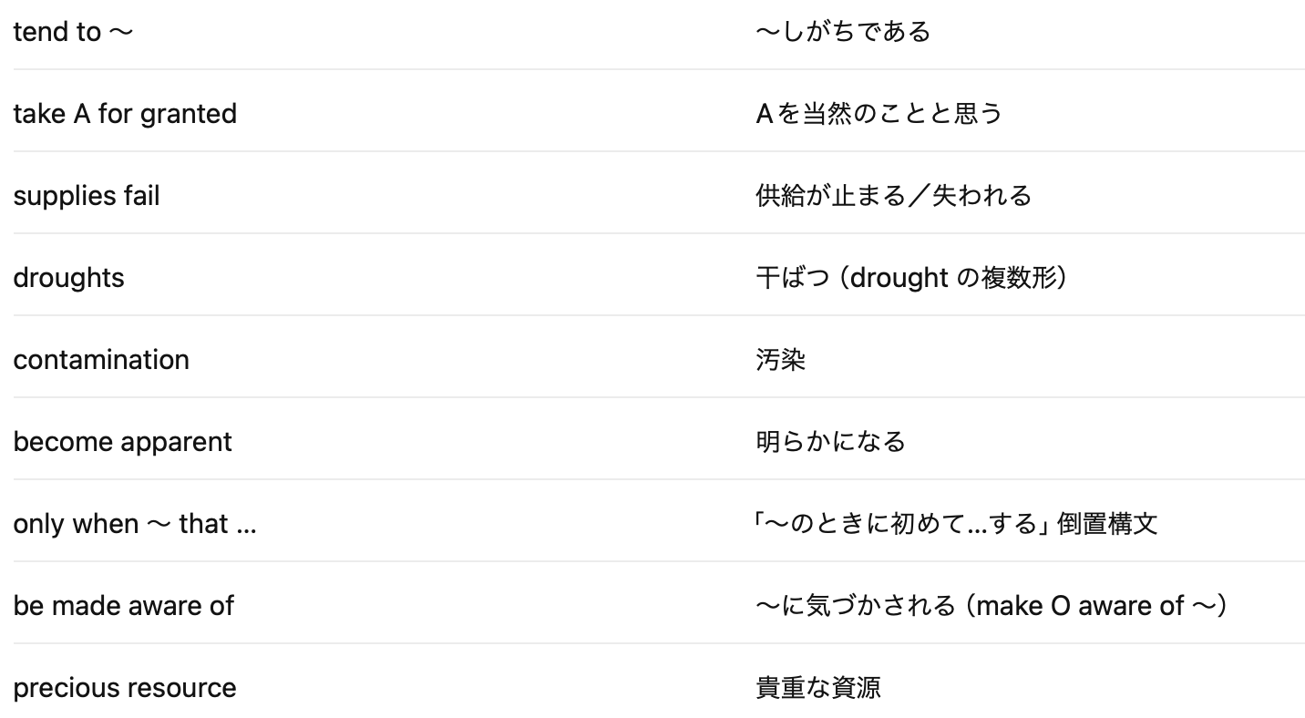This screenshot has width=1305, height=718.
Task: Select '～に気づかされる' definition
Action: pos(856,606)
